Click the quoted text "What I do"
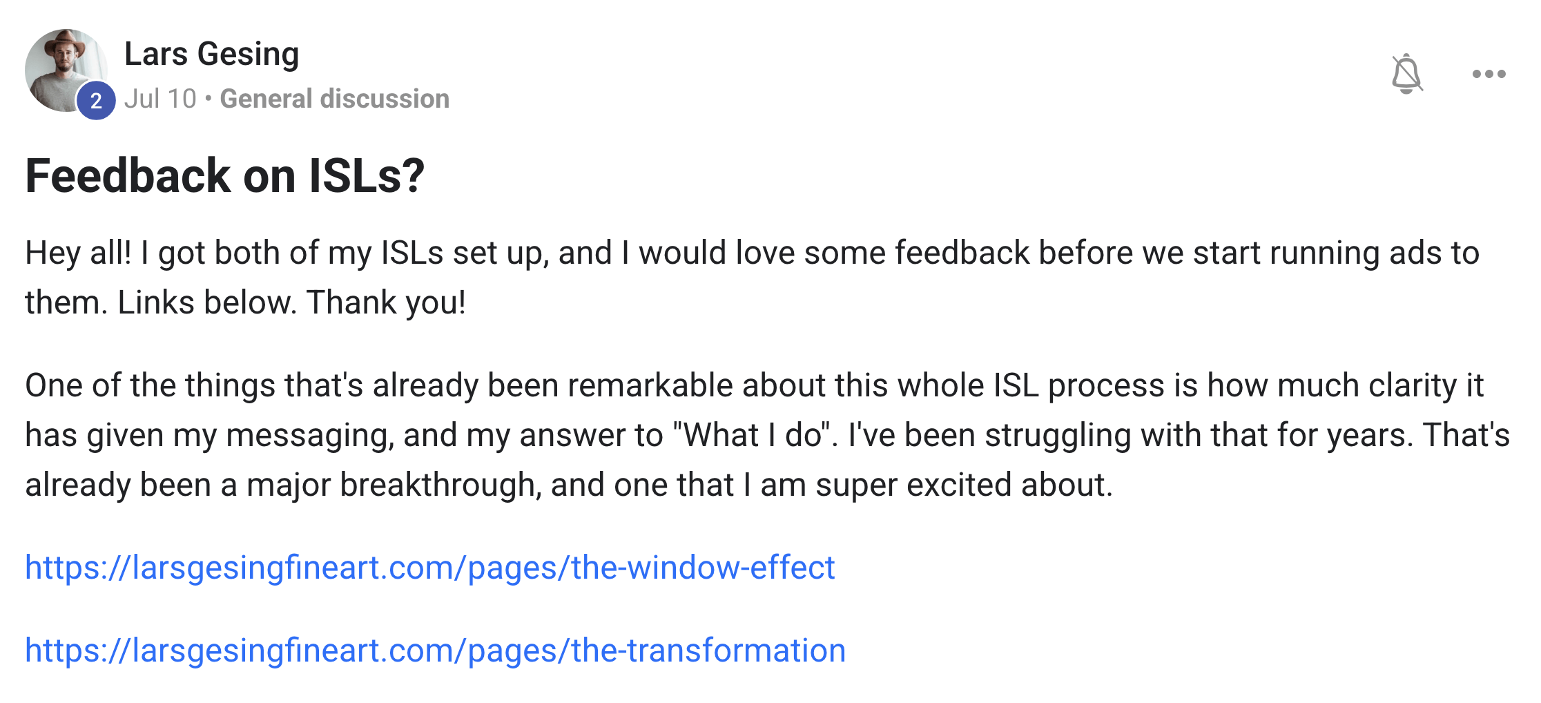 point(751,435)
